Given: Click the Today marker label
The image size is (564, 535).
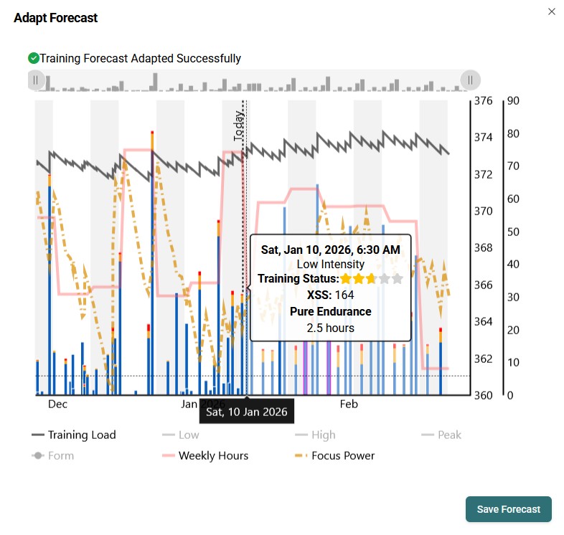Looking at the screenshot, I should coord(239,126).
